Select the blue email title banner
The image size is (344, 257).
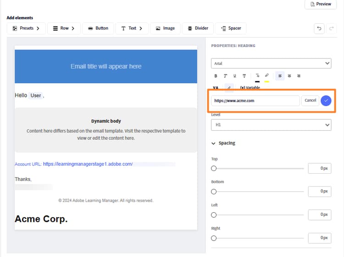(x=106, y=66)
